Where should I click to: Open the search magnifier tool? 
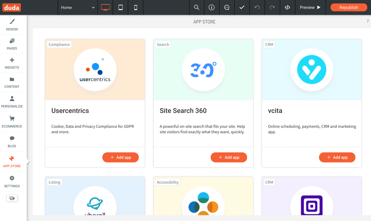tap(197, 8)
